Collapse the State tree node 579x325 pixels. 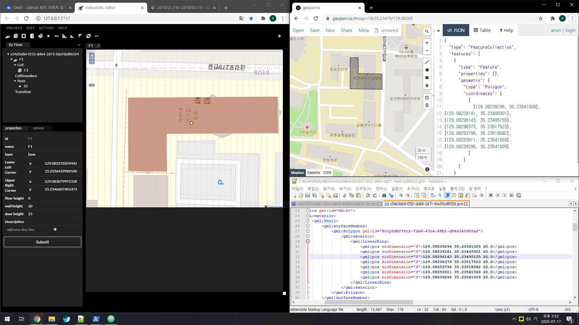click(x=15, y=81)
